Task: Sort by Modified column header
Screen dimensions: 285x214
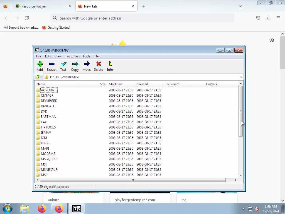Action: coord(121,84)
